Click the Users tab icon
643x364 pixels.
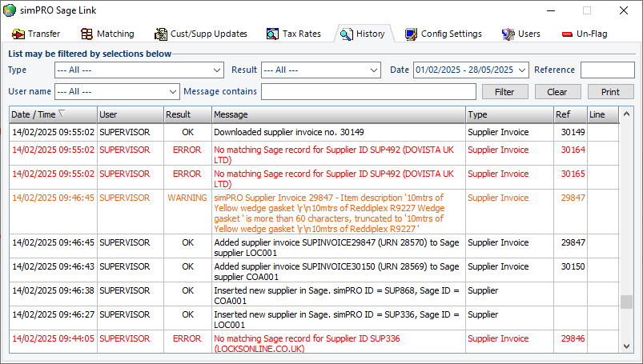point(508,34)
